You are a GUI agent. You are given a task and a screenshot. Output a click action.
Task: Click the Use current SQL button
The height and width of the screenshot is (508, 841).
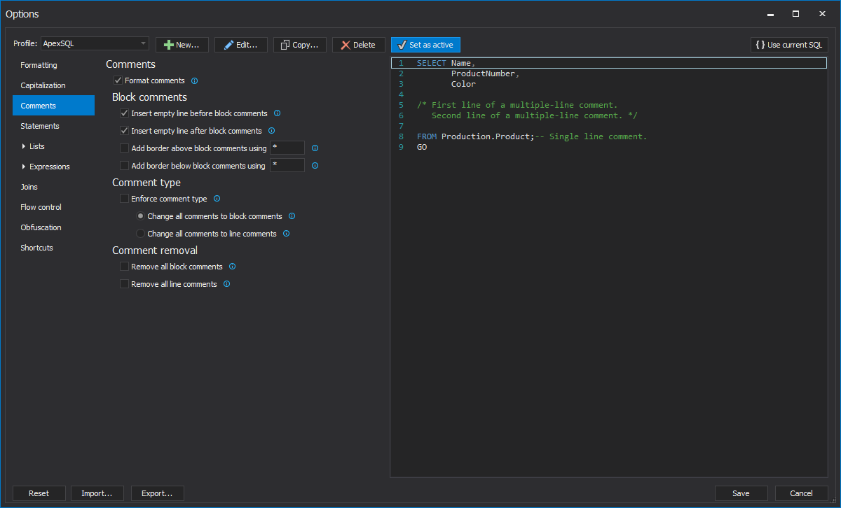(x=789, y=45)
